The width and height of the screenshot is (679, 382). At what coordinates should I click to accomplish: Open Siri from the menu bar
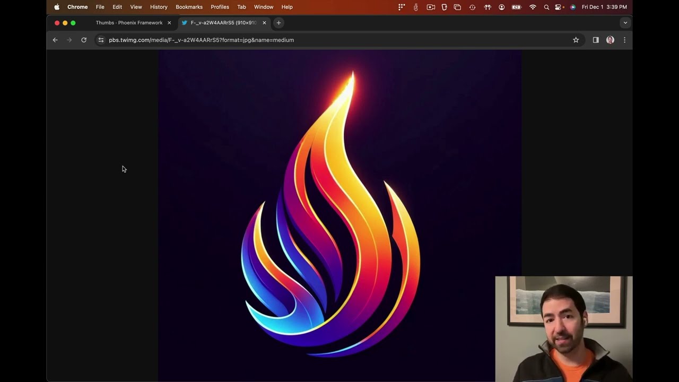(572, 7)
